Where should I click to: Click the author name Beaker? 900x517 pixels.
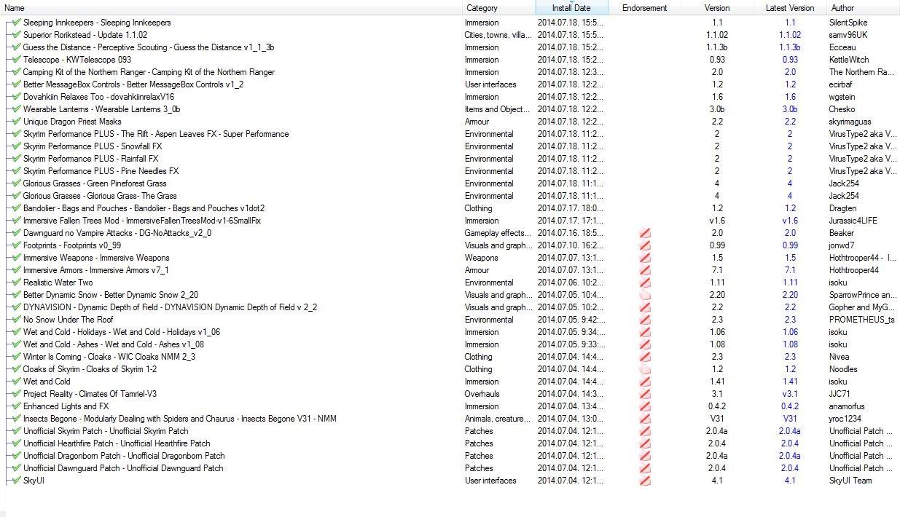point(841,233)
